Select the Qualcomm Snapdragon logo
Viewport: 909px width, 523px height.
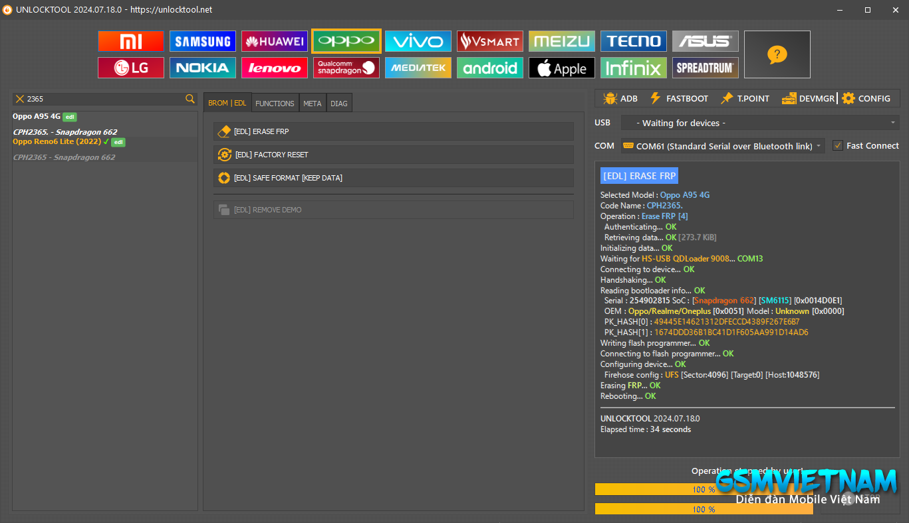(346, 68)
